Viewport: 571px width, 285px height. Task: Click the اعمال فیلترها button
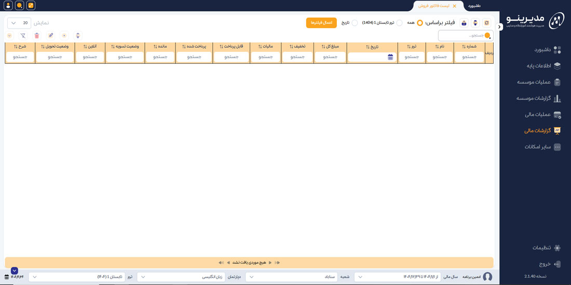click(x=321, y=23)
